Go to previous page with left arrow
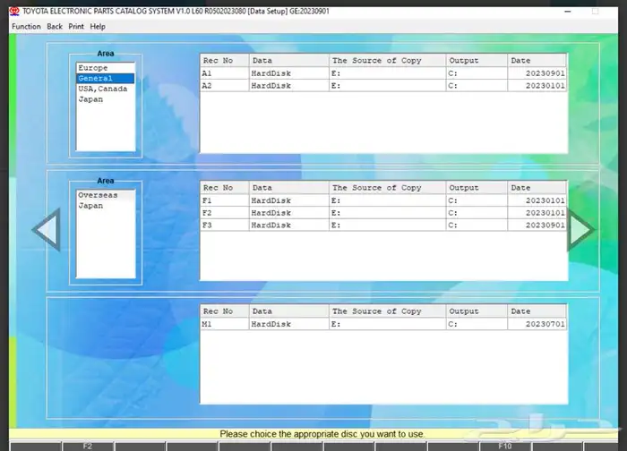 pos(47,230)
